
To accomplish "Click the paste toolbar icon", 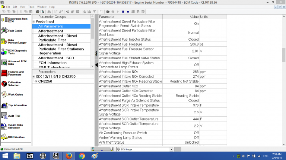I will pyautogui.click(x=31, y=11).
